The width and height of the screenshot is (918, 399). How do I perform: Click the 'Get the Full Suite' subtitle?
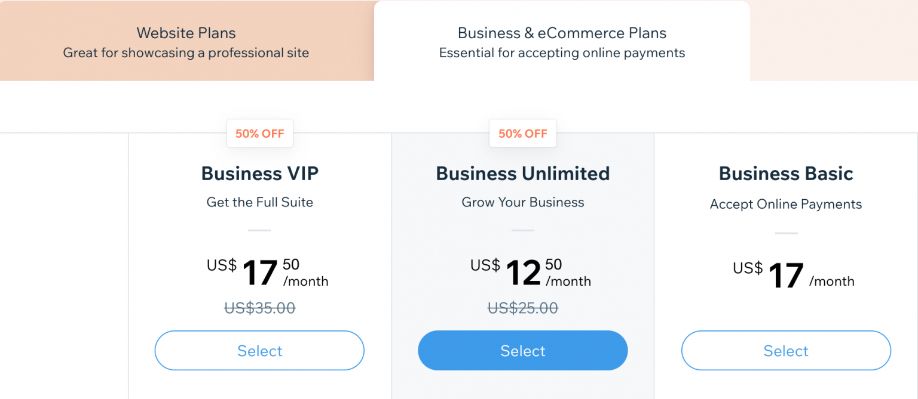coord(259,202)
